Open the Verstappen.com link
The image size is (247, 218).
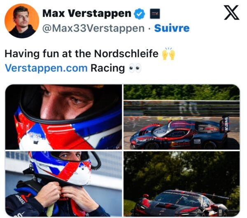[x=46, y=68]
